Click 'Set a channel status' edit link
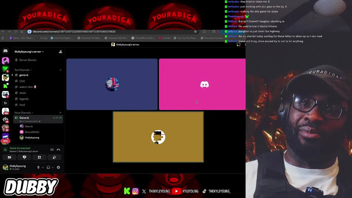352x198 pixels. pos(30,121)
